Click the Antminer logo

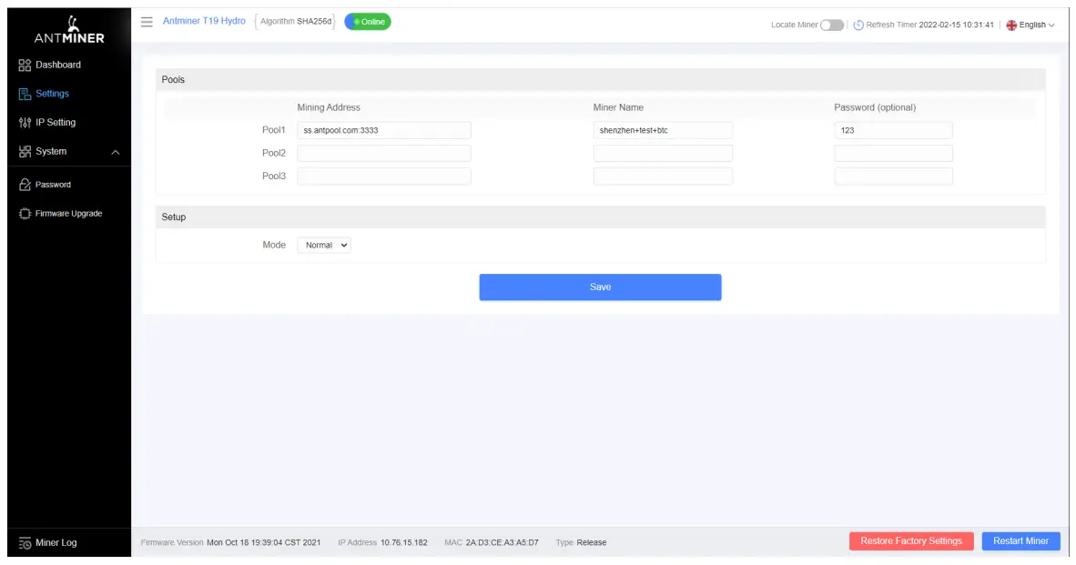coord(69,29)
